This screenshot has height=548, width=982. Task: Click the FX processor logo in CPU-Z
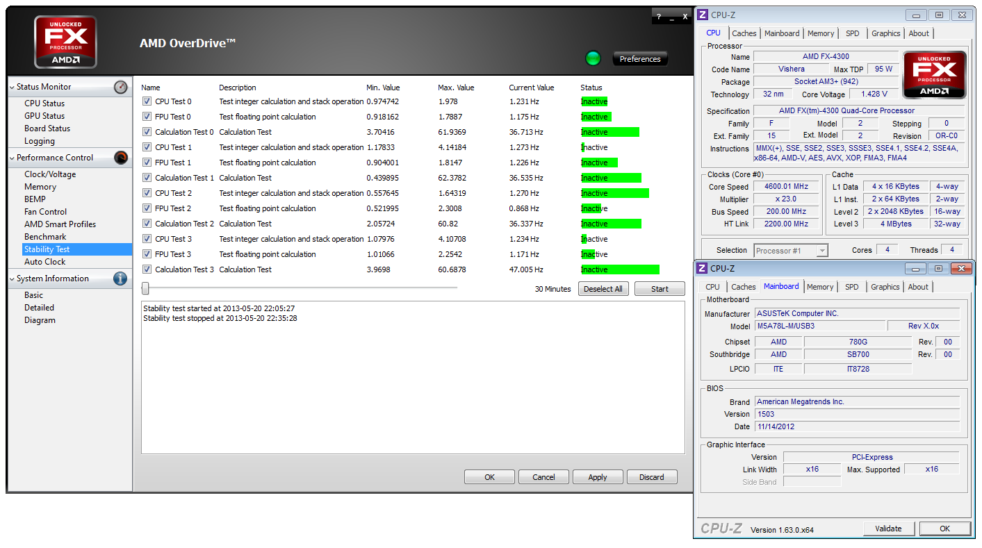(x=935, y=75)
